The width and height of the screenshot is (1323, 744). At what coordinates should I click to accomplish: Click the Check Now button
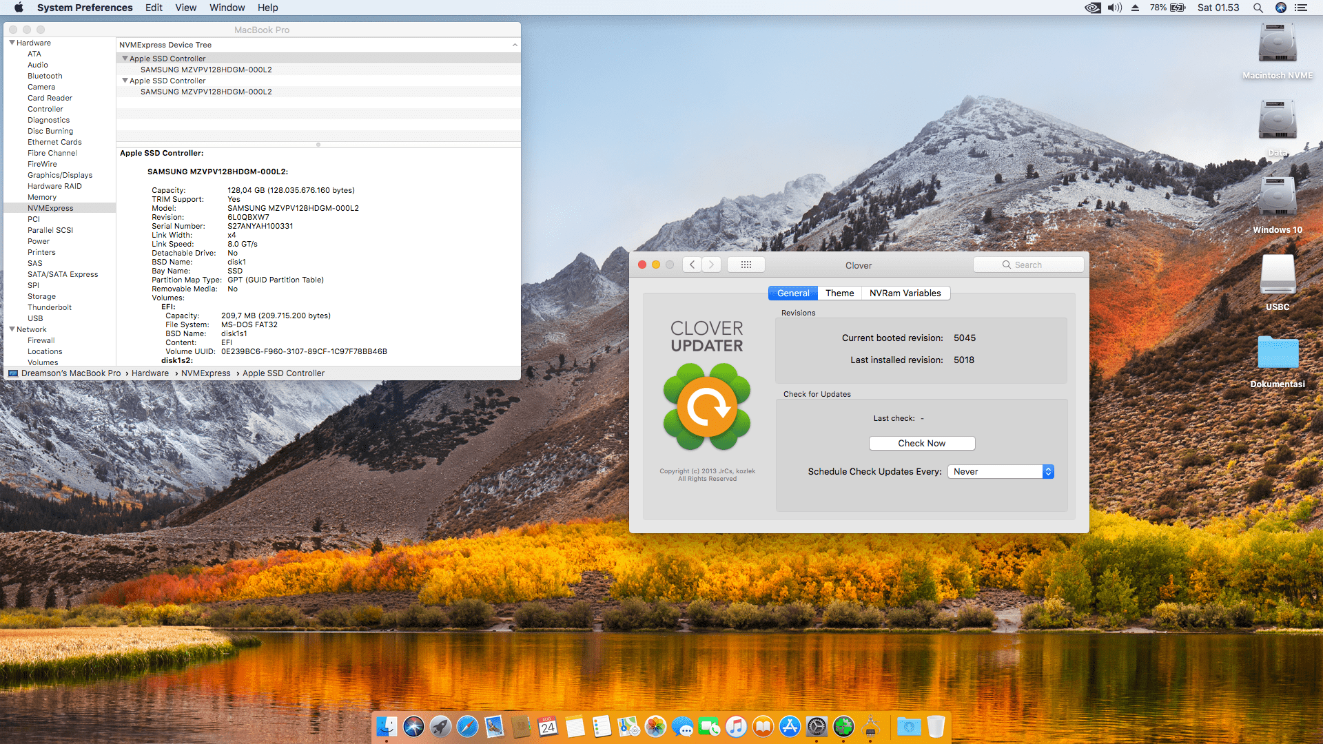coord(921,443)
